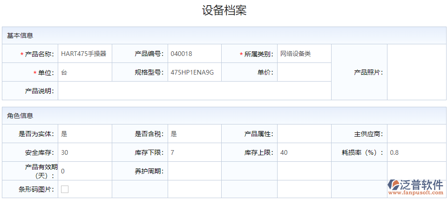Open the empty 产品属性 dropdown
Screen dimensions: 448x200
click(304, 134)
